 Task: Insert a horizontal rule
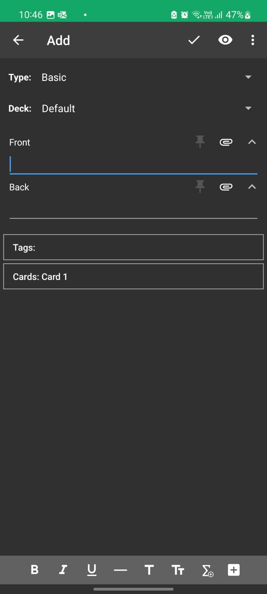pyautogui.click(x=120, y=570)
